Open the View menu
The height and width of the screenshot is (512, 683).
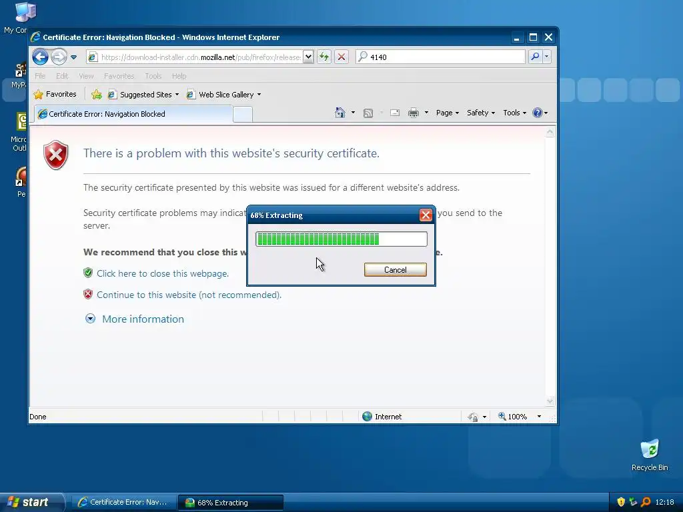tap(86, 76)
